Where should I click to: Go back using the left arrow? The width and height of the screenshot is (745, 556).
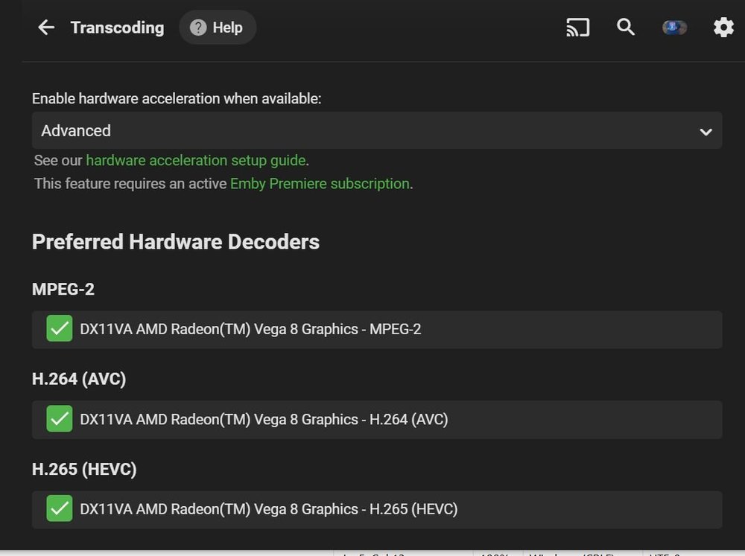pyautogui.click(x=46, y=28)
